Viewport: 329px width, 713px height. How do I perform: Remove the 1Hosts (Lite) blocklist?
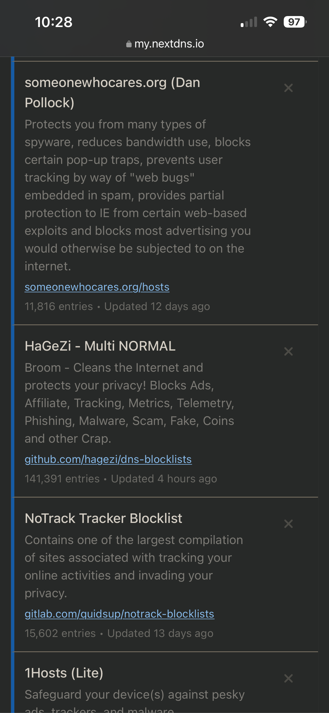coord(289,678)
